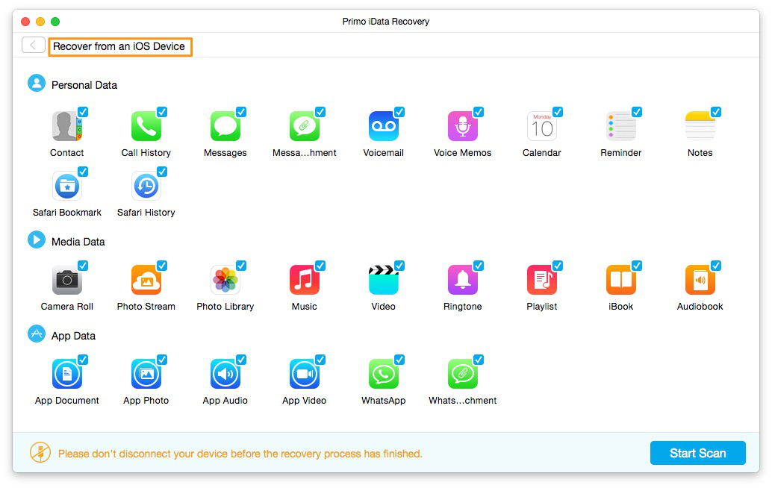The image size is (772, 488).
Task: Click the Photo Stream cloud icon
Action: point(146,280)
